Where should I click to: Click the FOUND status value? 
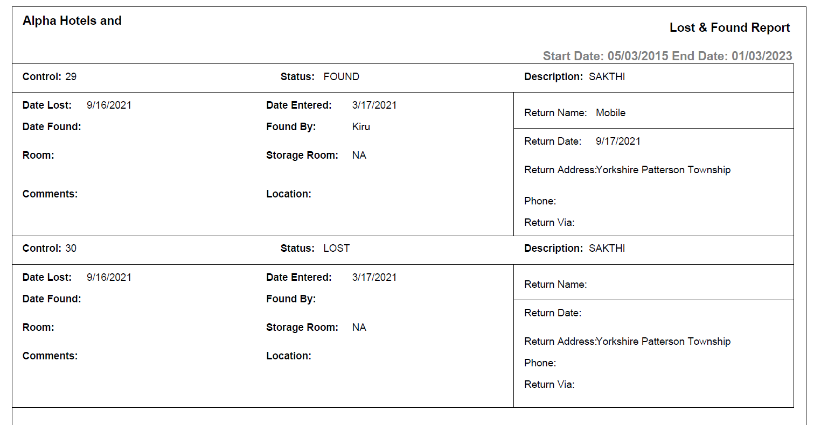click(341, 77)
